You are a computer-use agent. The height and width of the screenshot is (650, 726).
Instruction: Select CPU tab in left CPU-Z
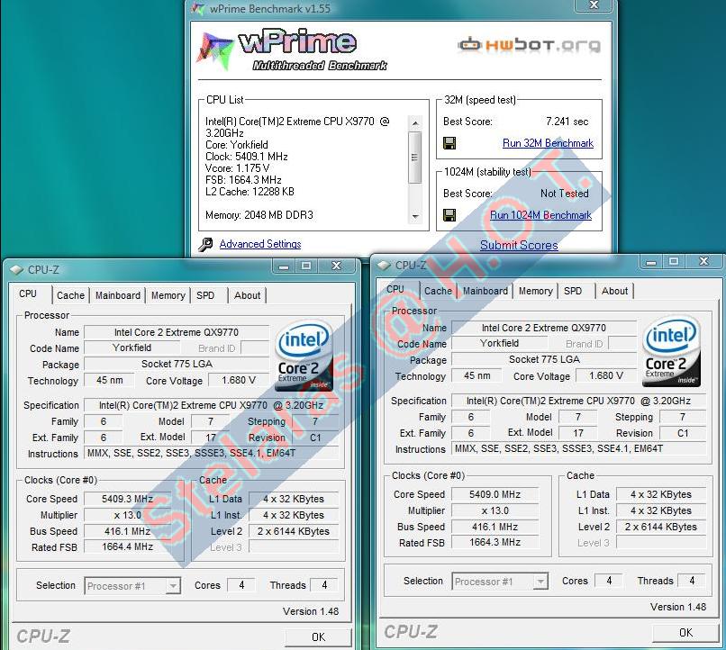tap(28, 293)
